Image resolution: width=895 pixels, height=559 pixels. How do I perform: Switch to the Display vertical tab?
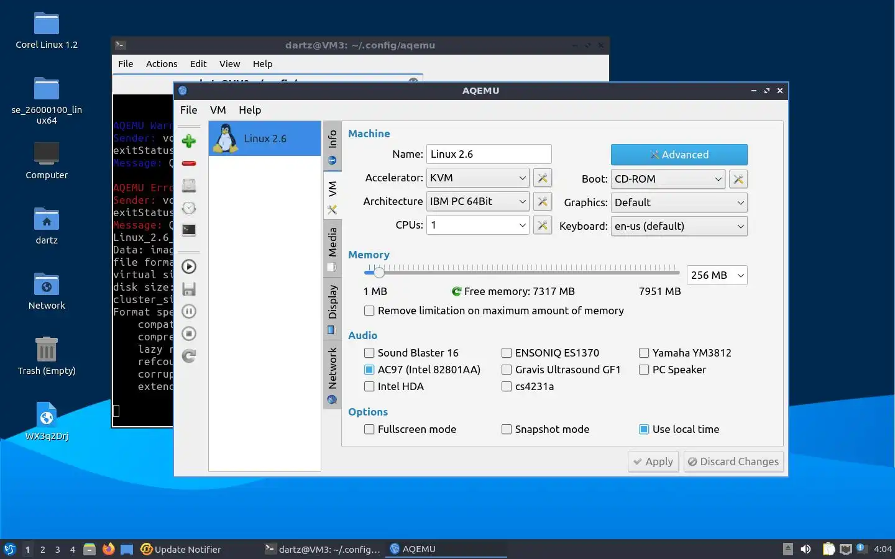click(x=333, y=309)
